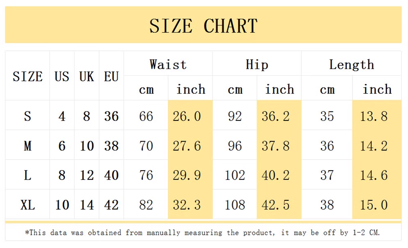Click the 82 waist cm value

146,204
